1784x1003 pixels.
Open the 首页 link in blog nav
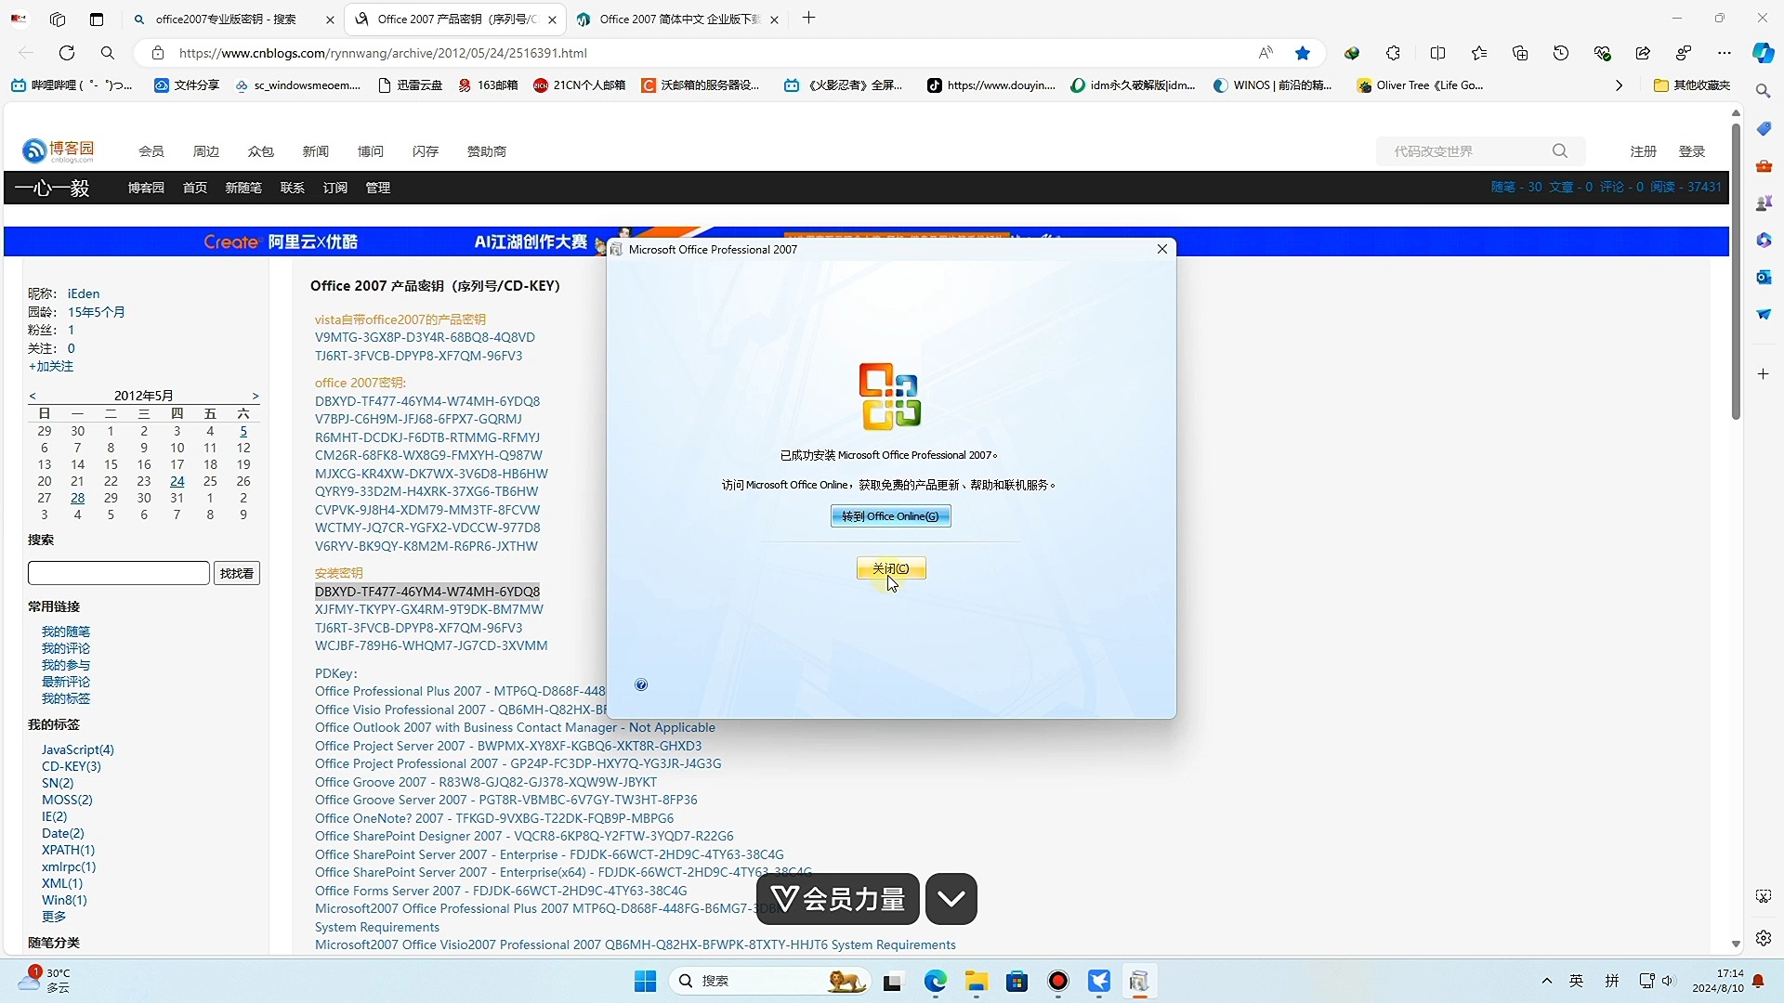(194, 188)
